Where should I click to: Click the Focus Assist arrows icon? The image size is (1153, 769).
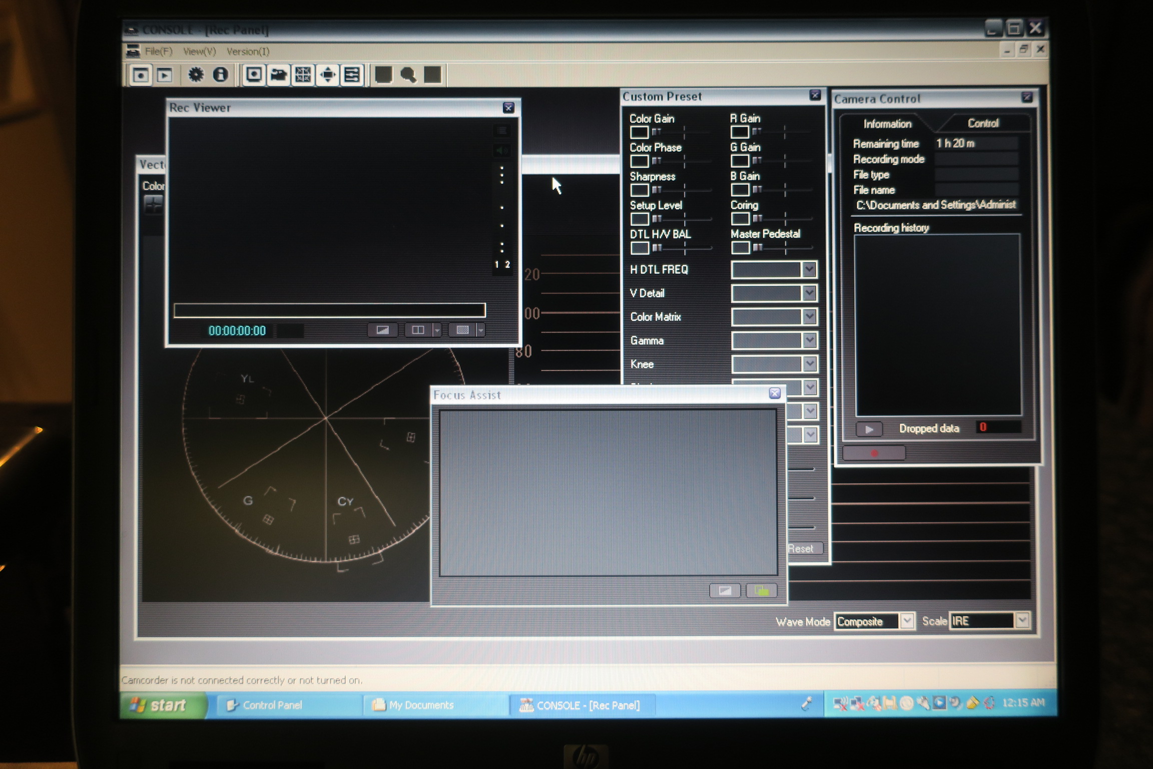tap(328, 75)
